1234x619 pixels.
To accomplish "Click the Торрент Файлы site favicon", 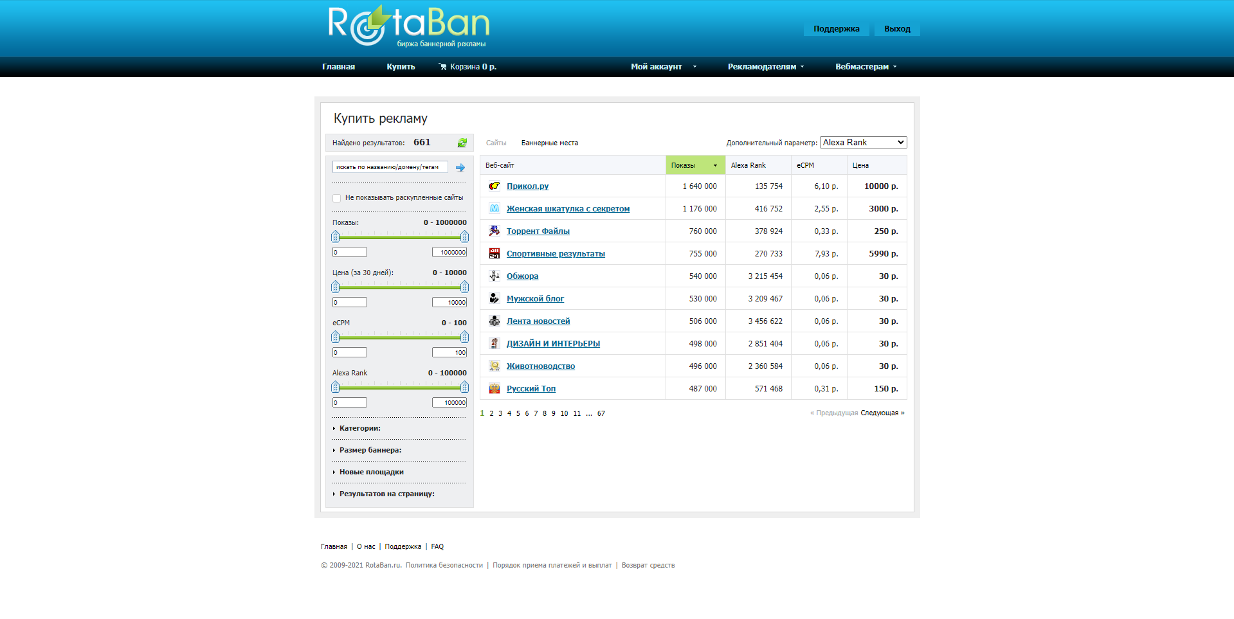I will (x=495, y=231).
